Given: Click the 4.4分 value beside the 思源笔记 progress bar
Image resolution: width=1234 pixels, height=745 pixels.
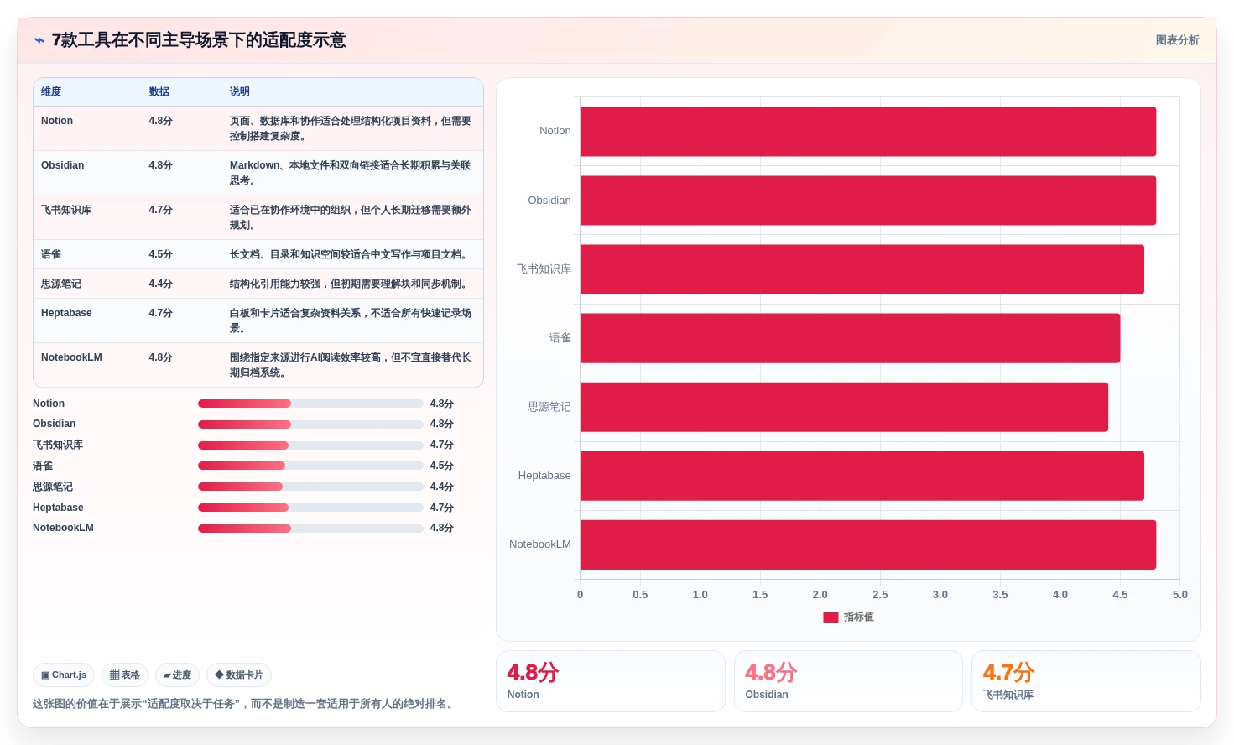Looking at the screenshot, I should (x=441, y=487).
